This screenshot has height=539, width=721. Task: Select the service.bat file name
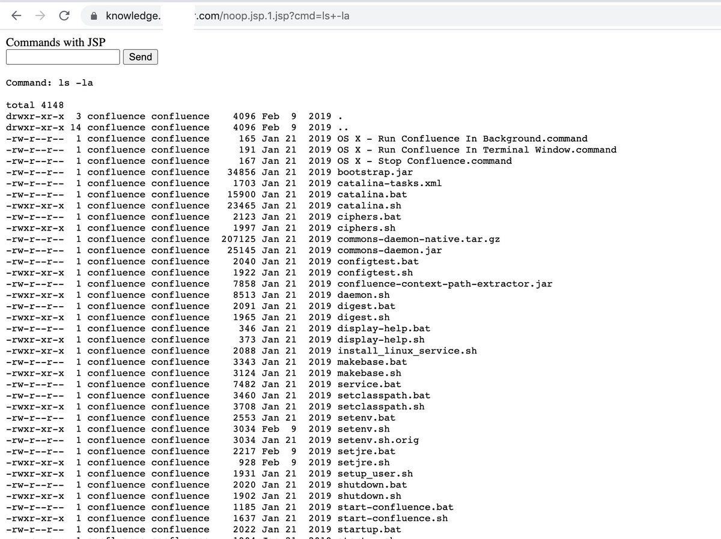[x=370, y=385]
